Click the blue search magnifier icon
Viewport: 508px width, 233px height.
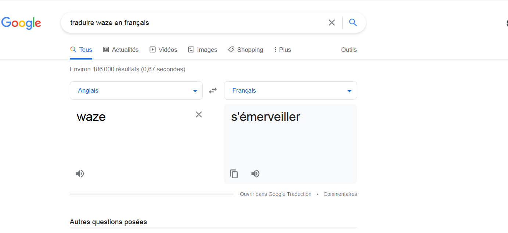353,23
